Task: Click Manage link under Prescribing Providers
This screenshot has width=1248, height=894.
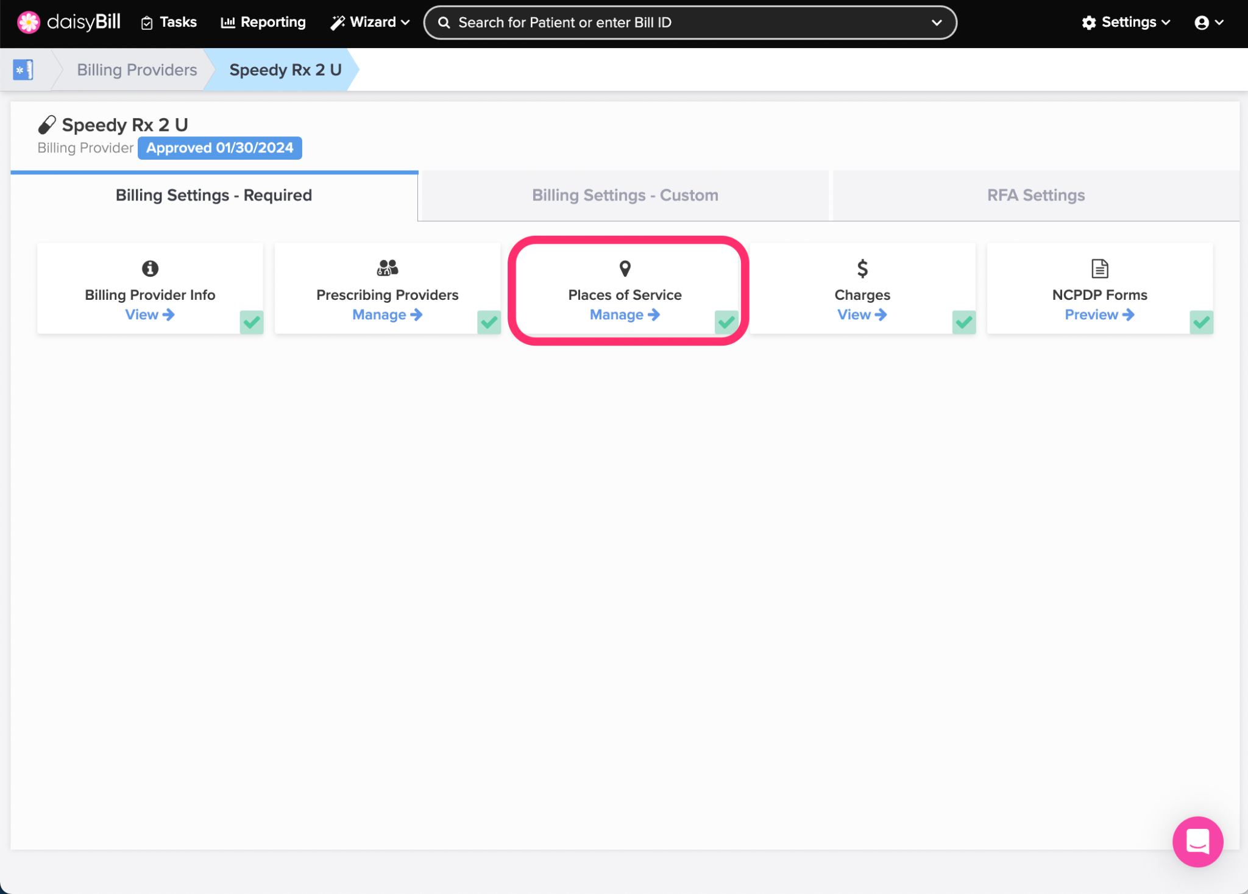Action: click(387, 315)
